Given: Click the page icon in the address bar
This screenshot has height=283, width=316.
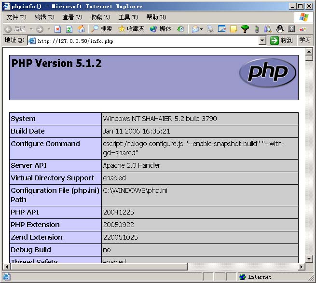Looking at the screenshot, I should pyautogui.click(x=32, y=40).
